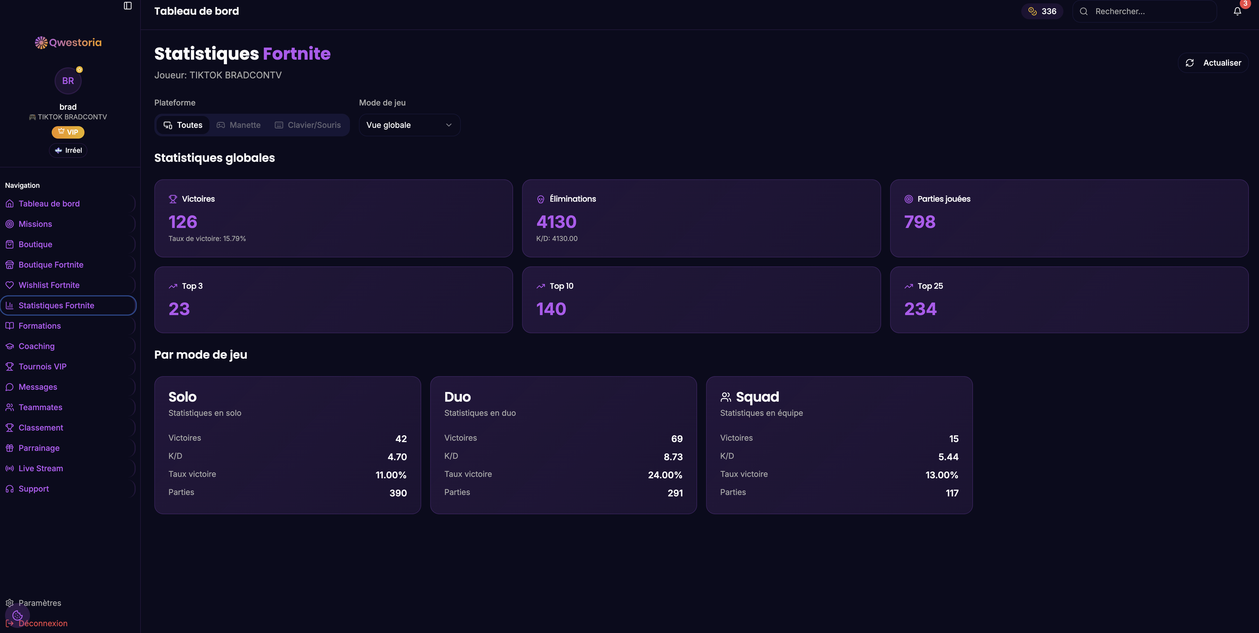Screen dimensions: 1259x633
Task: Switch platform filter to Clavier/Souris
Action: click(x=308, y=125)
